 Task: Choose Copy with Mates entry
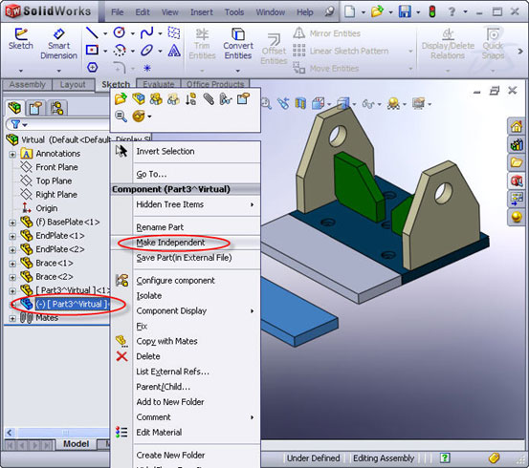(186, 341)
